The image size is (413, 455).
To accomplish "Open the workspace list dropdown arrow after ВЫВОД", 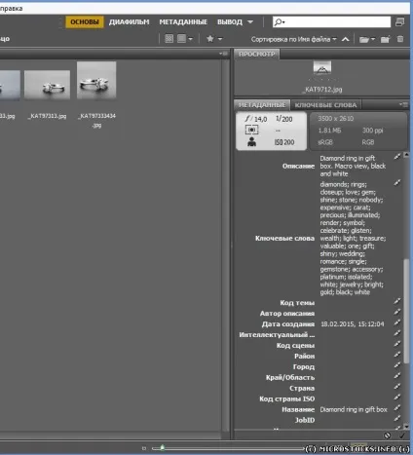I will click(250, 22).
